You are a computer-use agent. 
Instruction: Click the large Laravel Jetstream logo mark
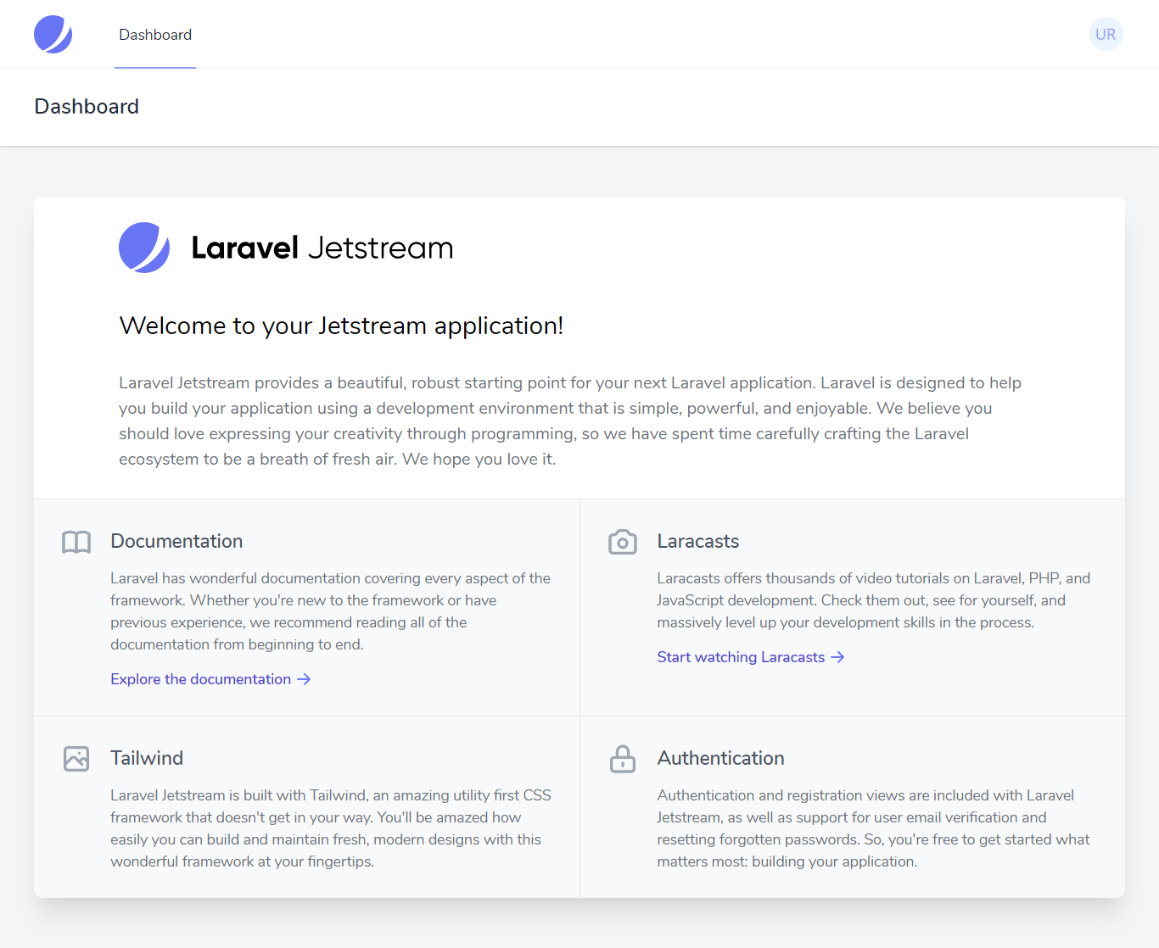coord(144,248)
